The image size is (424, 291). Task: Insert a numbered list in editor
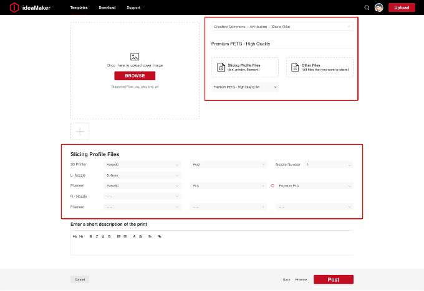118,236
